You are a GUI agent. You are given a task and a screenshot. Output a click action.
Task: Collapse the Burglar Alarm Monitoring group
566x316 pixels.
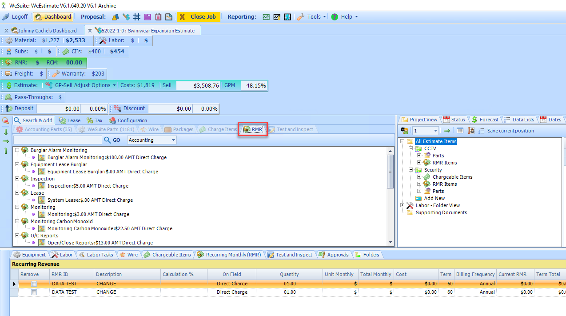click(x=17, y=150)
